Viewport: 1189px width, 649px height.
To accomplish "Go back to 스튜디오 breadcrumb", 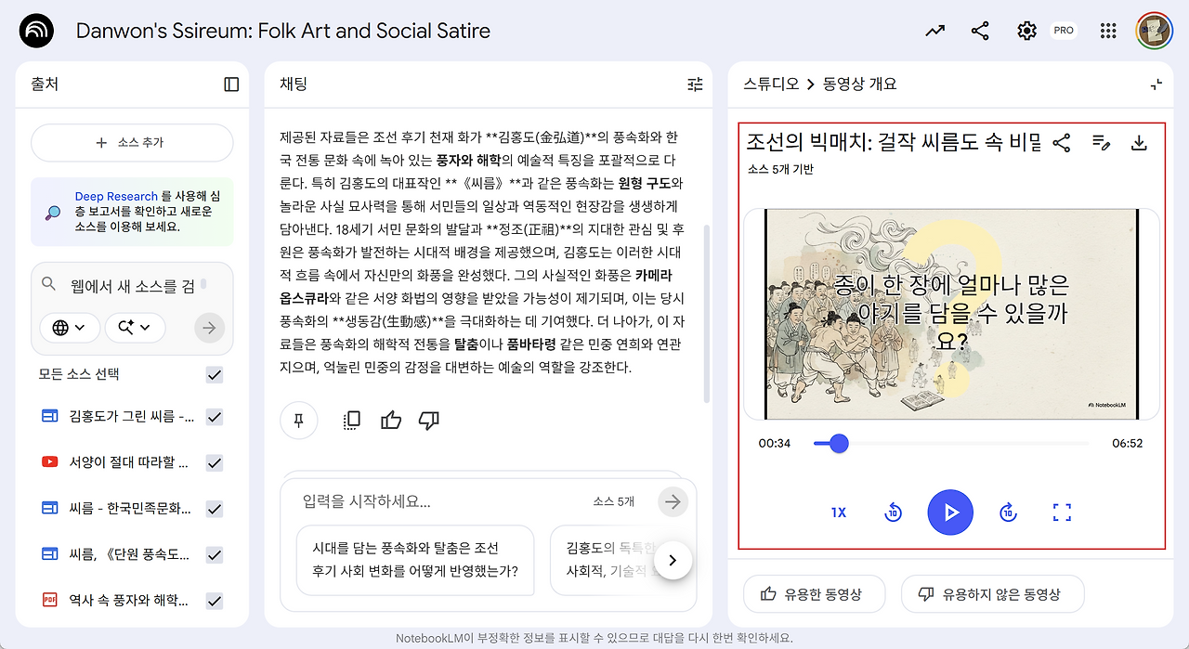I will (x=771, y=84).
